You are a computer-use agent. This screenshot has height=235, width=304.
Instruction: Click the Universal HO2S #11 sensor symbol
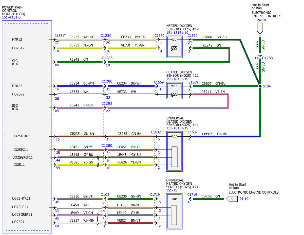click(x=174, y=152)
